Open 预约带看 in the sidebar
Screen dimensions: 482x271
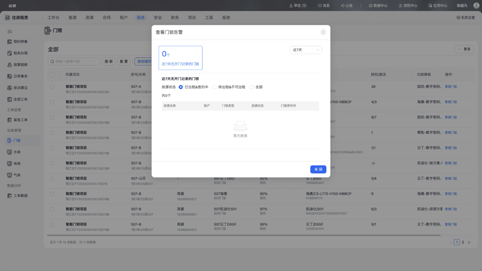[21, 42]
